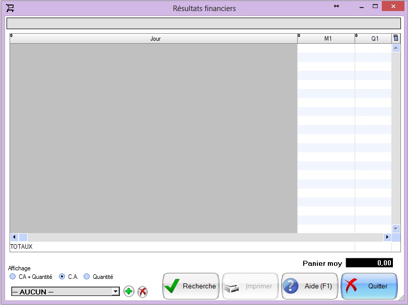Viewport: 408px width, 305px height.
Task: Click the sort arrows on Q1 column
Action: 357,36
